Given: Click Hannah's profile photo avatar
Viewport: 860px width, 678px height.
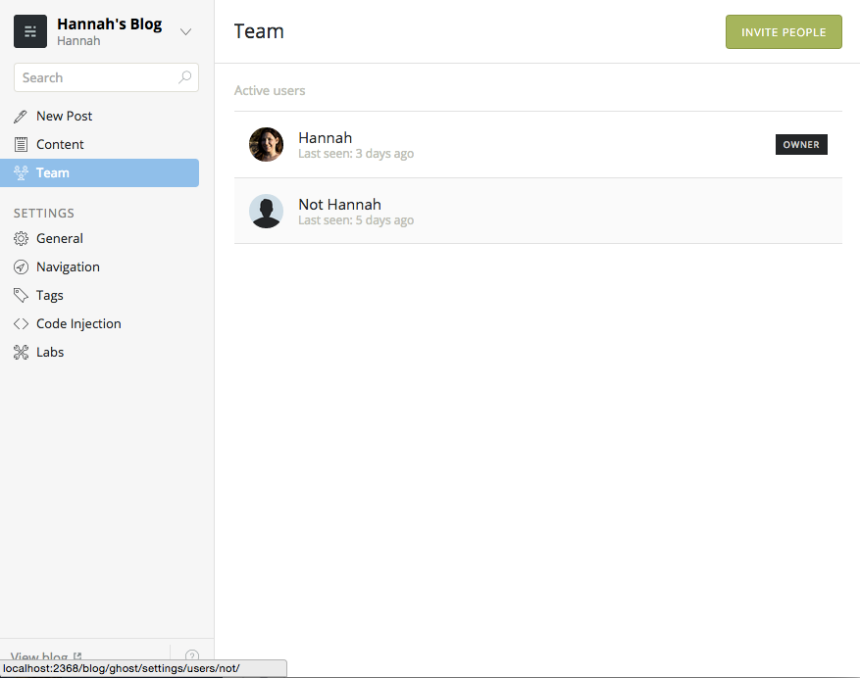Looking at the screenshot, I should [266, 145].
